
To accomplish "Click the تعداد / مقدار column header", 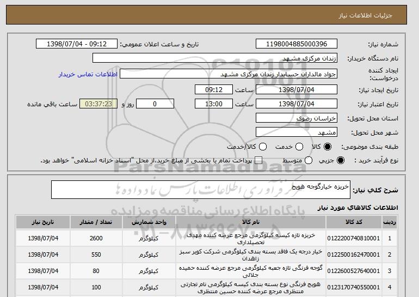I will click(96, 222).
